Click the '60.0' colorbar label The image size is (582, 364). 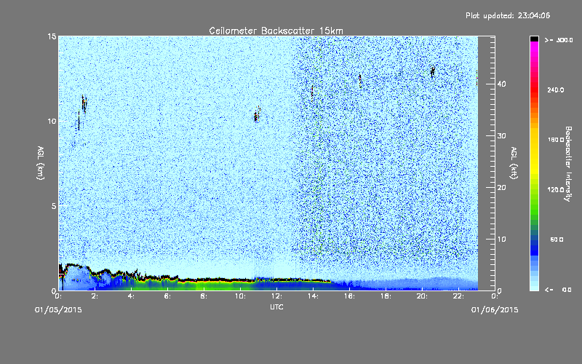[x=557, y=240]
